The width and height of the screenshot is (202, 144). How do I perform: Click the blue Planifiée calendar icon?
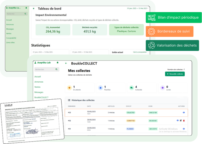pyautogui.click(x=100, y=88)
